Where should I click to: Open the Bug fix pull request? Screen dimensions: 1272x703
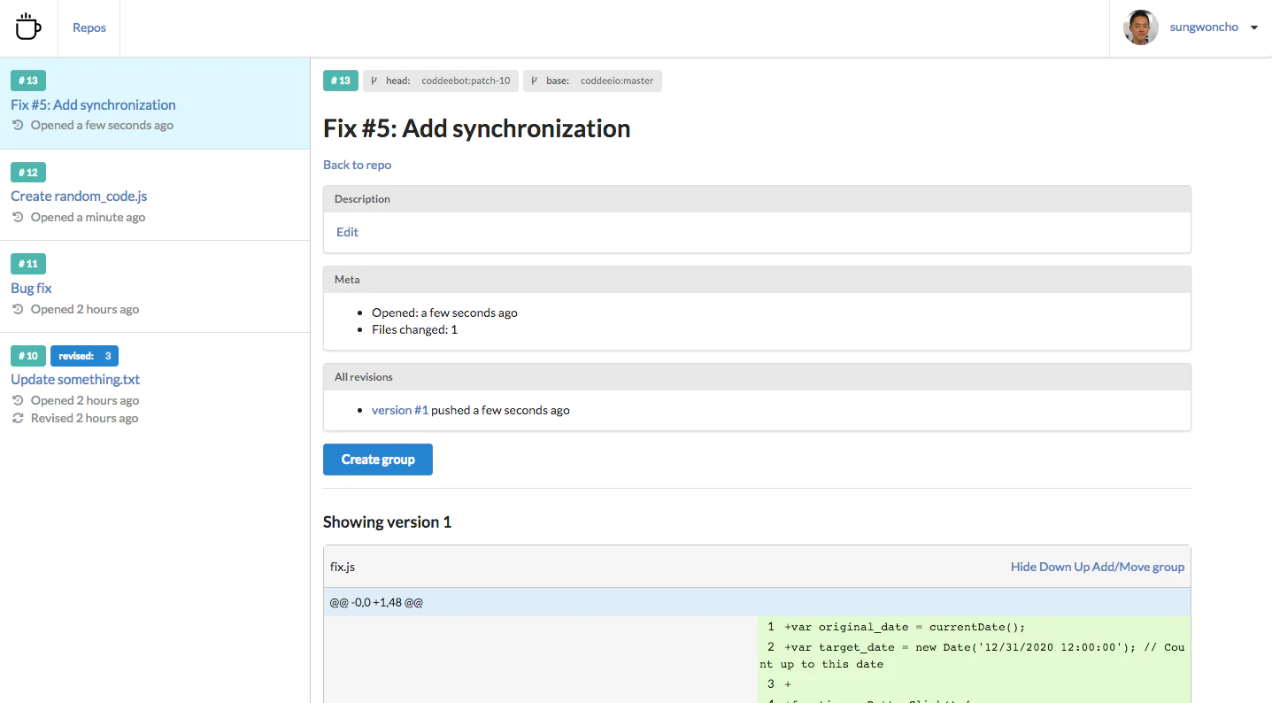pos(31,288)
